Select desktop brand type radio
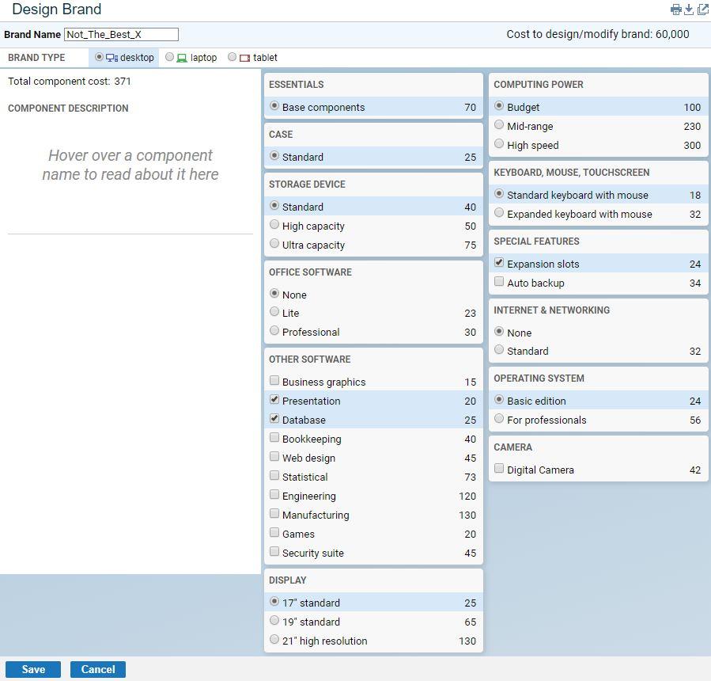This screenshot has width=711, height=681. [99, 57]
